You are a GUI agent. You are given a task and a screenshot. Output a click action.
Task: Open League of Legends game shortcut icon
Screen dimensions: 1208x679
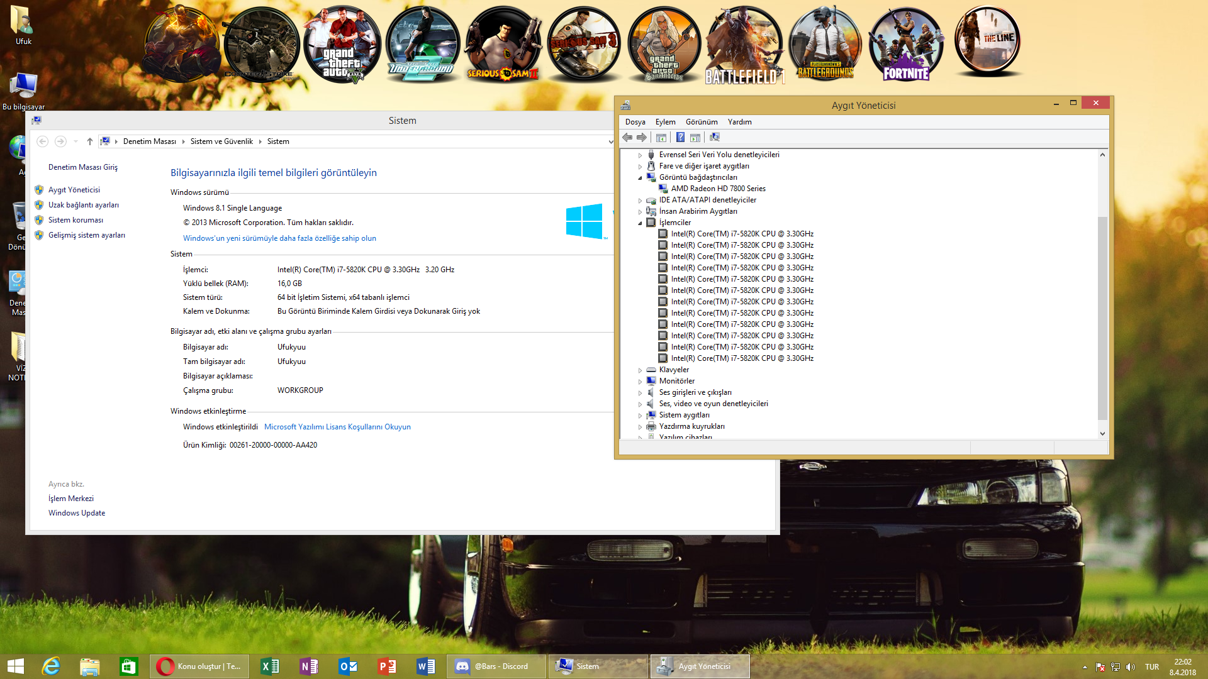click(182, 45)
